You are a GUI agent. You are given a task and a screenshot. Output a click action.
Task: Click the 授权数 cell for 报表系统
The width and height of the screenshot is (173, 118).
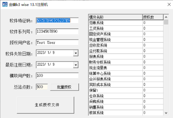coord(153,57)
